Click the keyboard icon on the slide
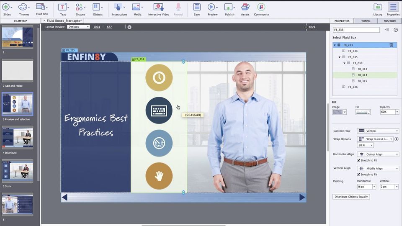This screenshot has width=402, height=226. 159,110
